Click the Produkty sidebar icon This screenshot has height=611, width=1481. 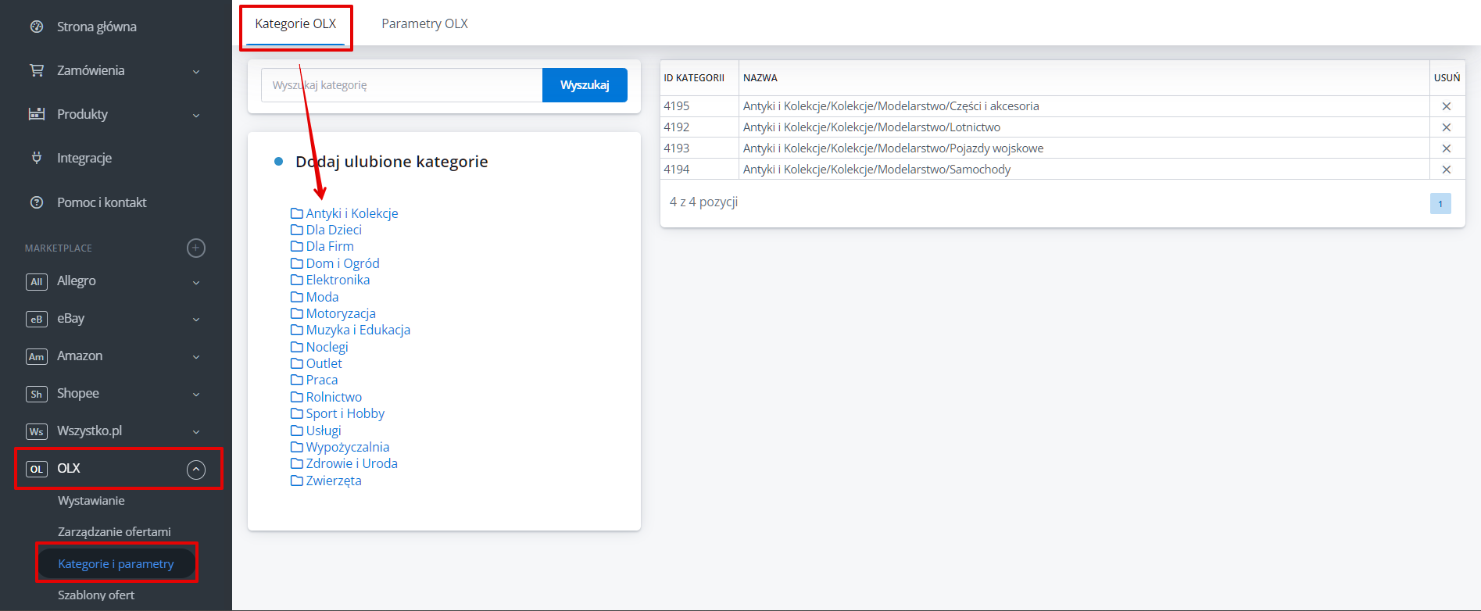pos(37,114)
